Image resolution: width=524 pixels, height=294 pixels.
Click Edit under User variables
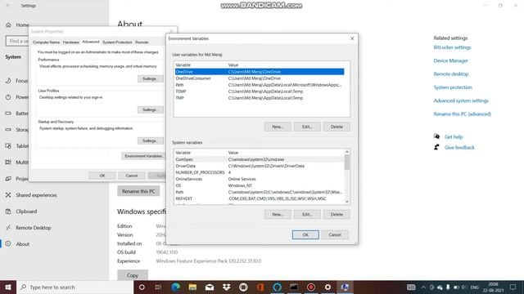coord(307,127)
